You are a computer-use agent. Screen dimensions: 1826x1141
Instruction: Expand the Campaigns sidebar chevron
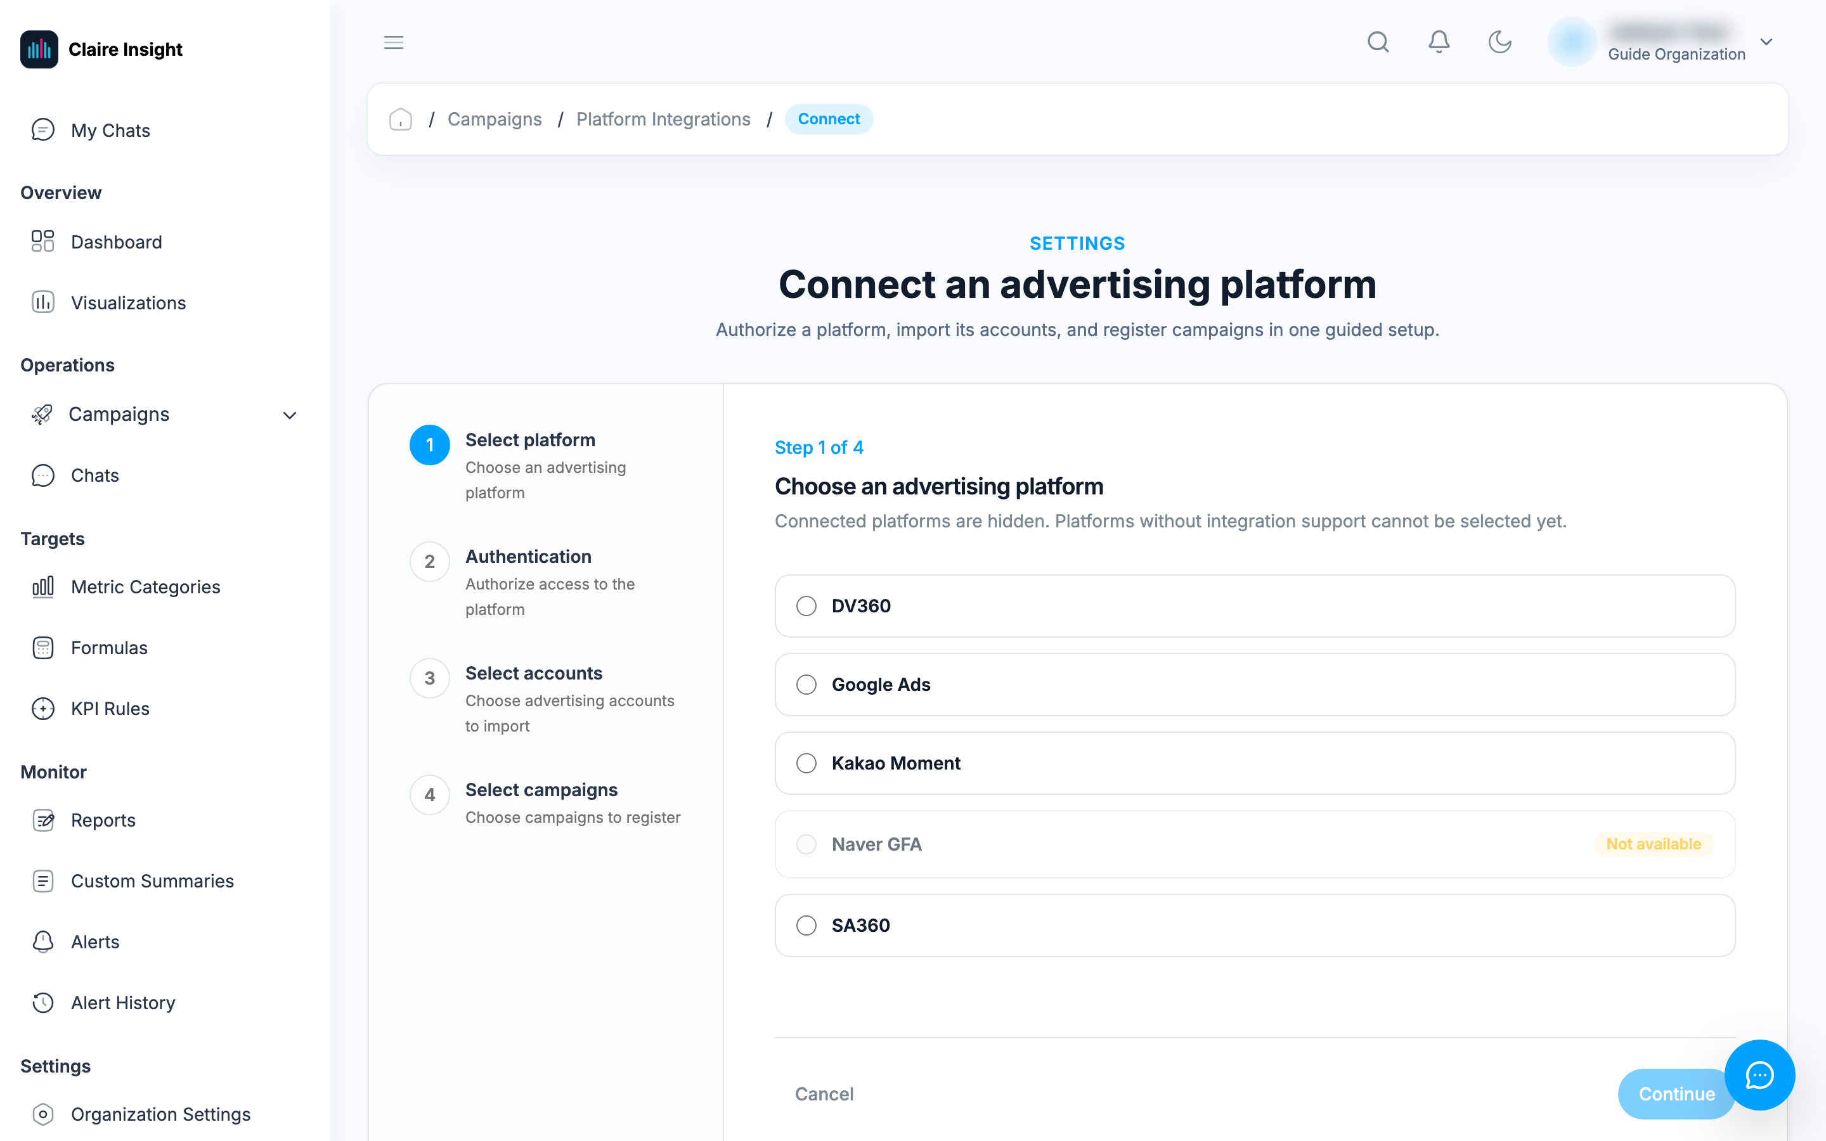click(x=290, y=415)
